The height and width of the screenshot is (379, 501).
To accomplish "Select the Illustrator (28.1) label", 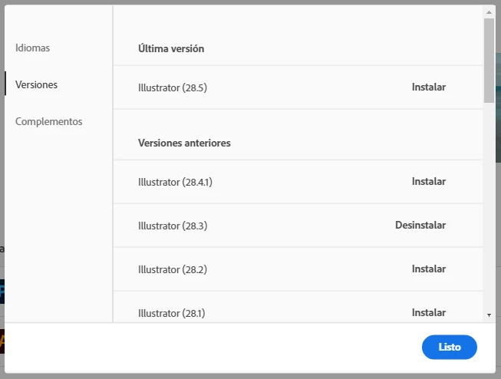I will pos(172,313).
